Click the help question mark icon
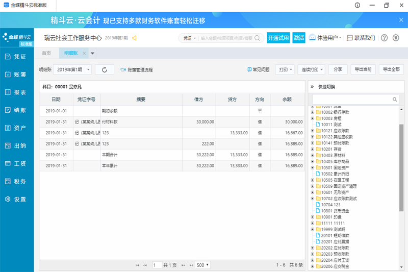 tap(384, 38)
